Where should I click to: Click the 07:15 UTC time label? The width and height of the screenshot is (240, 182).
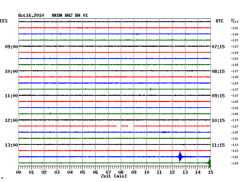click(x=218, y=46)
